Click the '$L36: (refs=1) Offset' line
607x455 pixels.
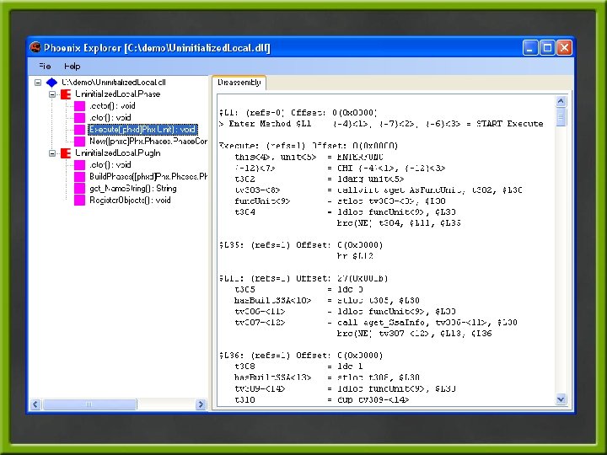[x=301, y=356]
